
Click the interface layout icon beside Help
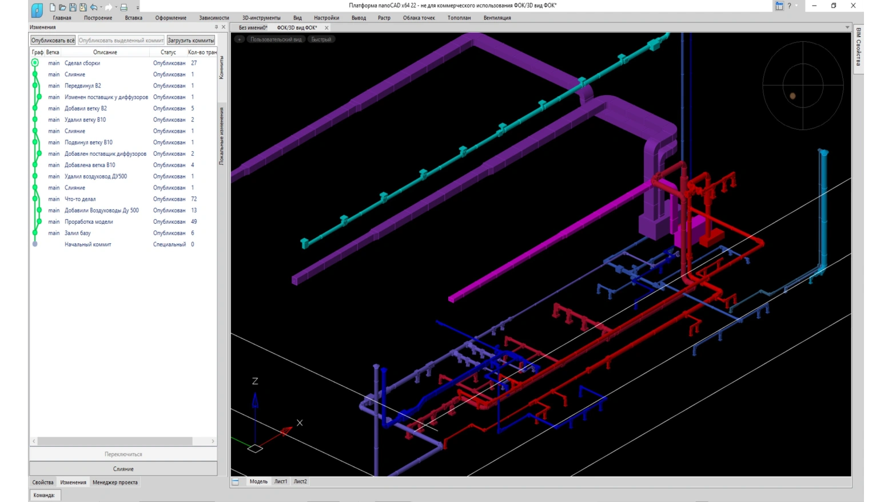(x=779, y=6)
